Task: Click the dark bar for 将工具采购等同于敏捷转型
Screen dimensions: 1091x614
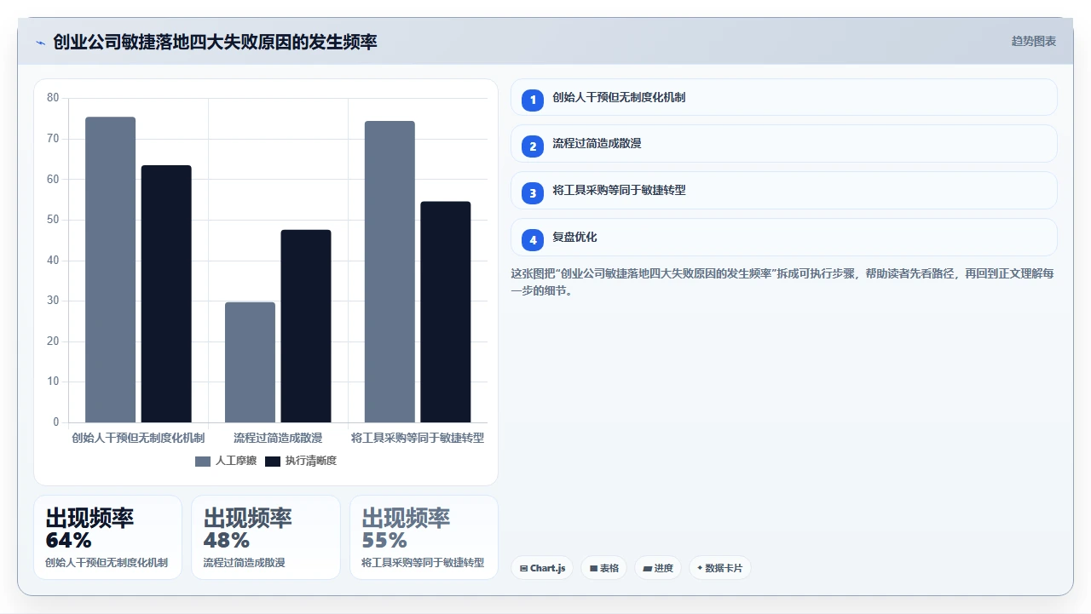Action: [446, 312]
